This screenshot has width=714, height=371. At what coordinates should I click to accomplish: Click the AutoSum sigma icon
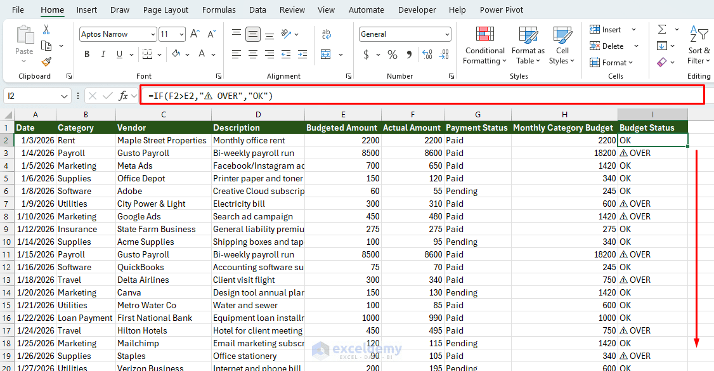coord(662,30)
